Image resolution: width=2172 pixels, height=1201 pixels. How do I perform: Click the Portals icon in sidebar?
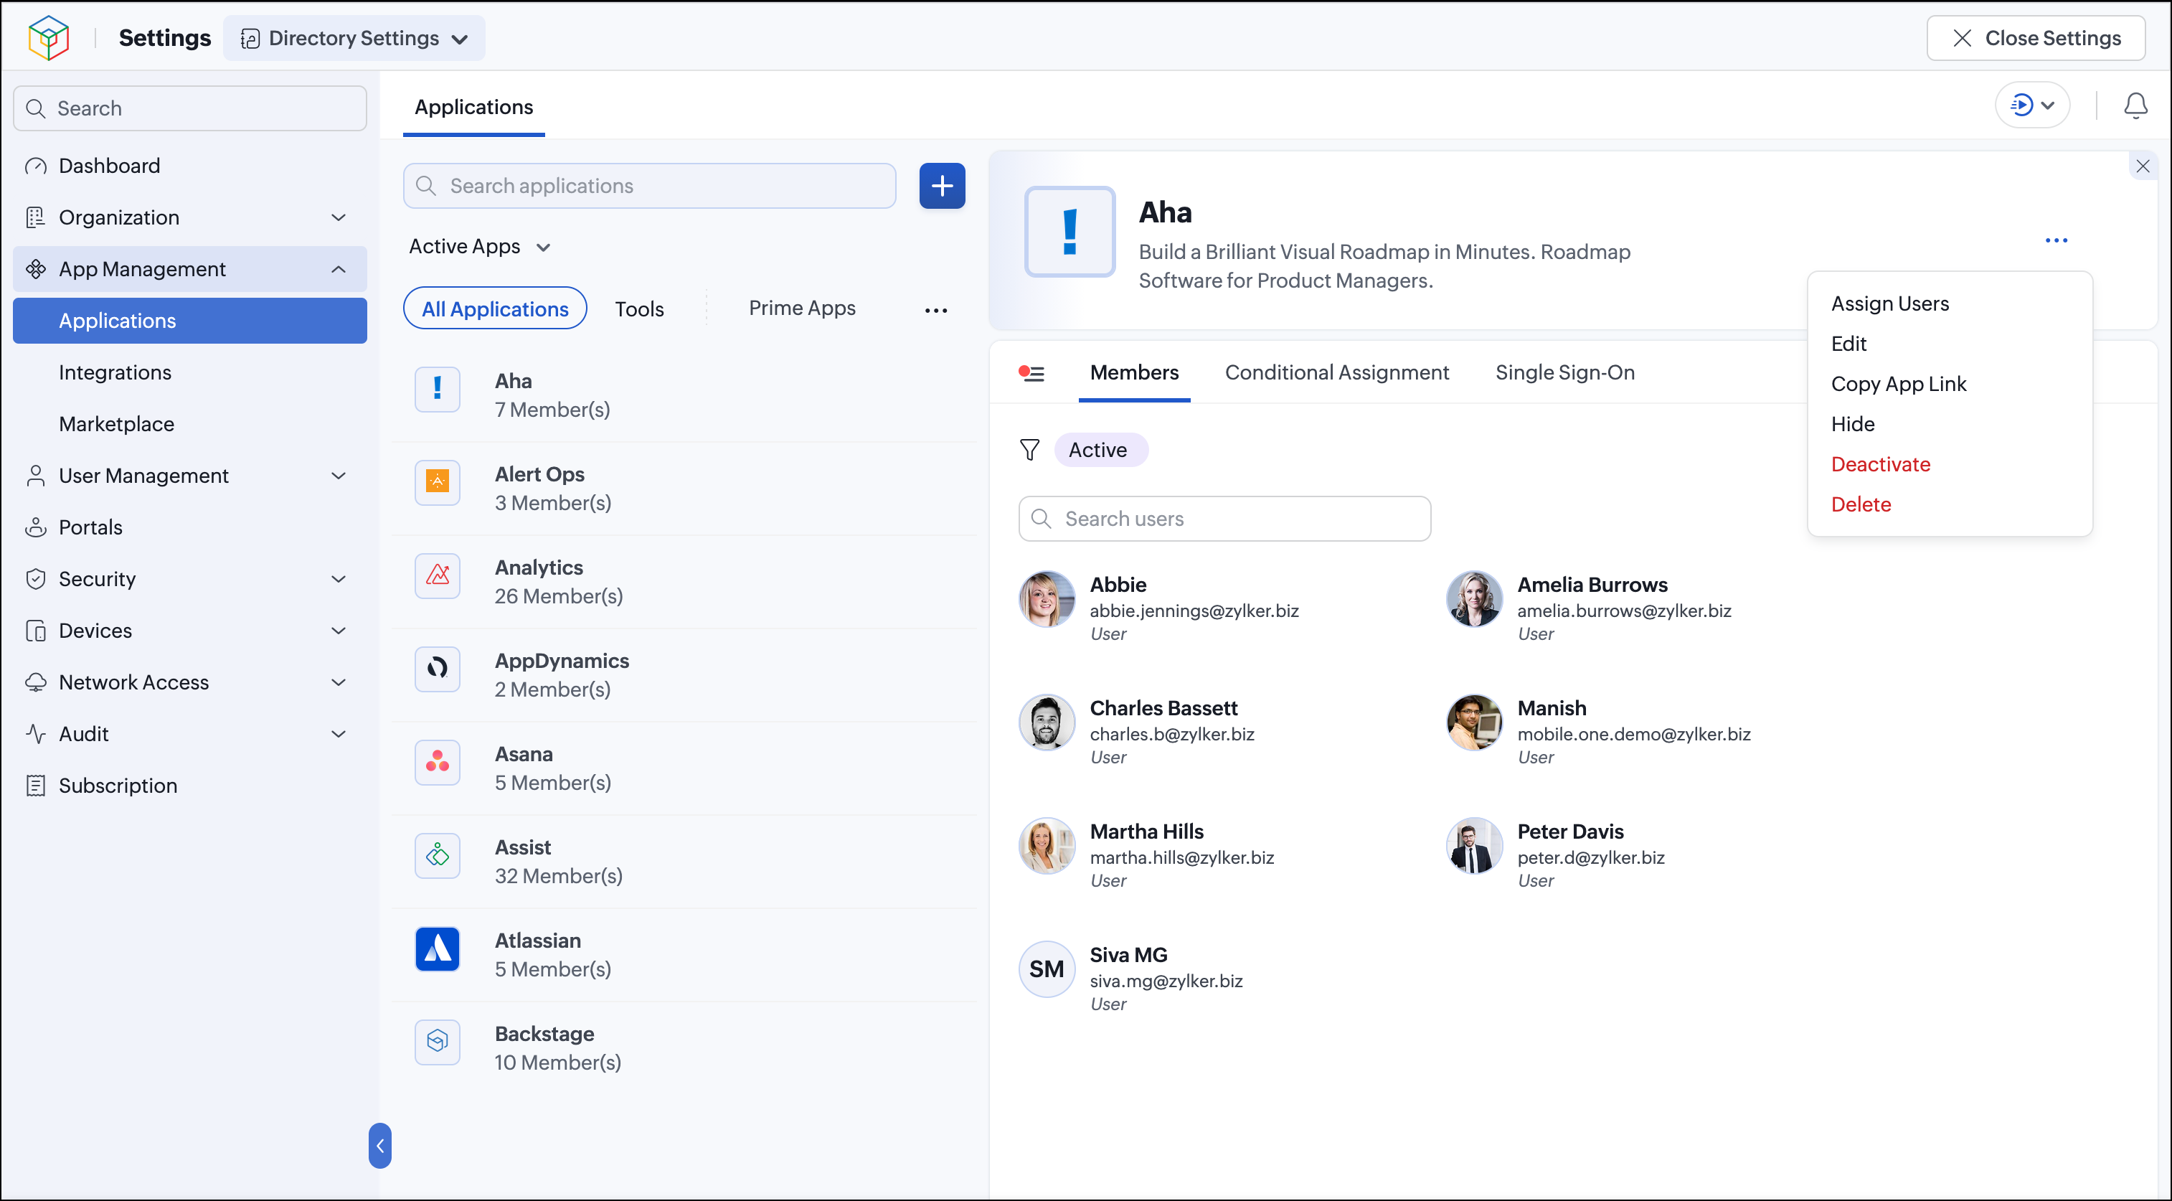tap(35, 528)
